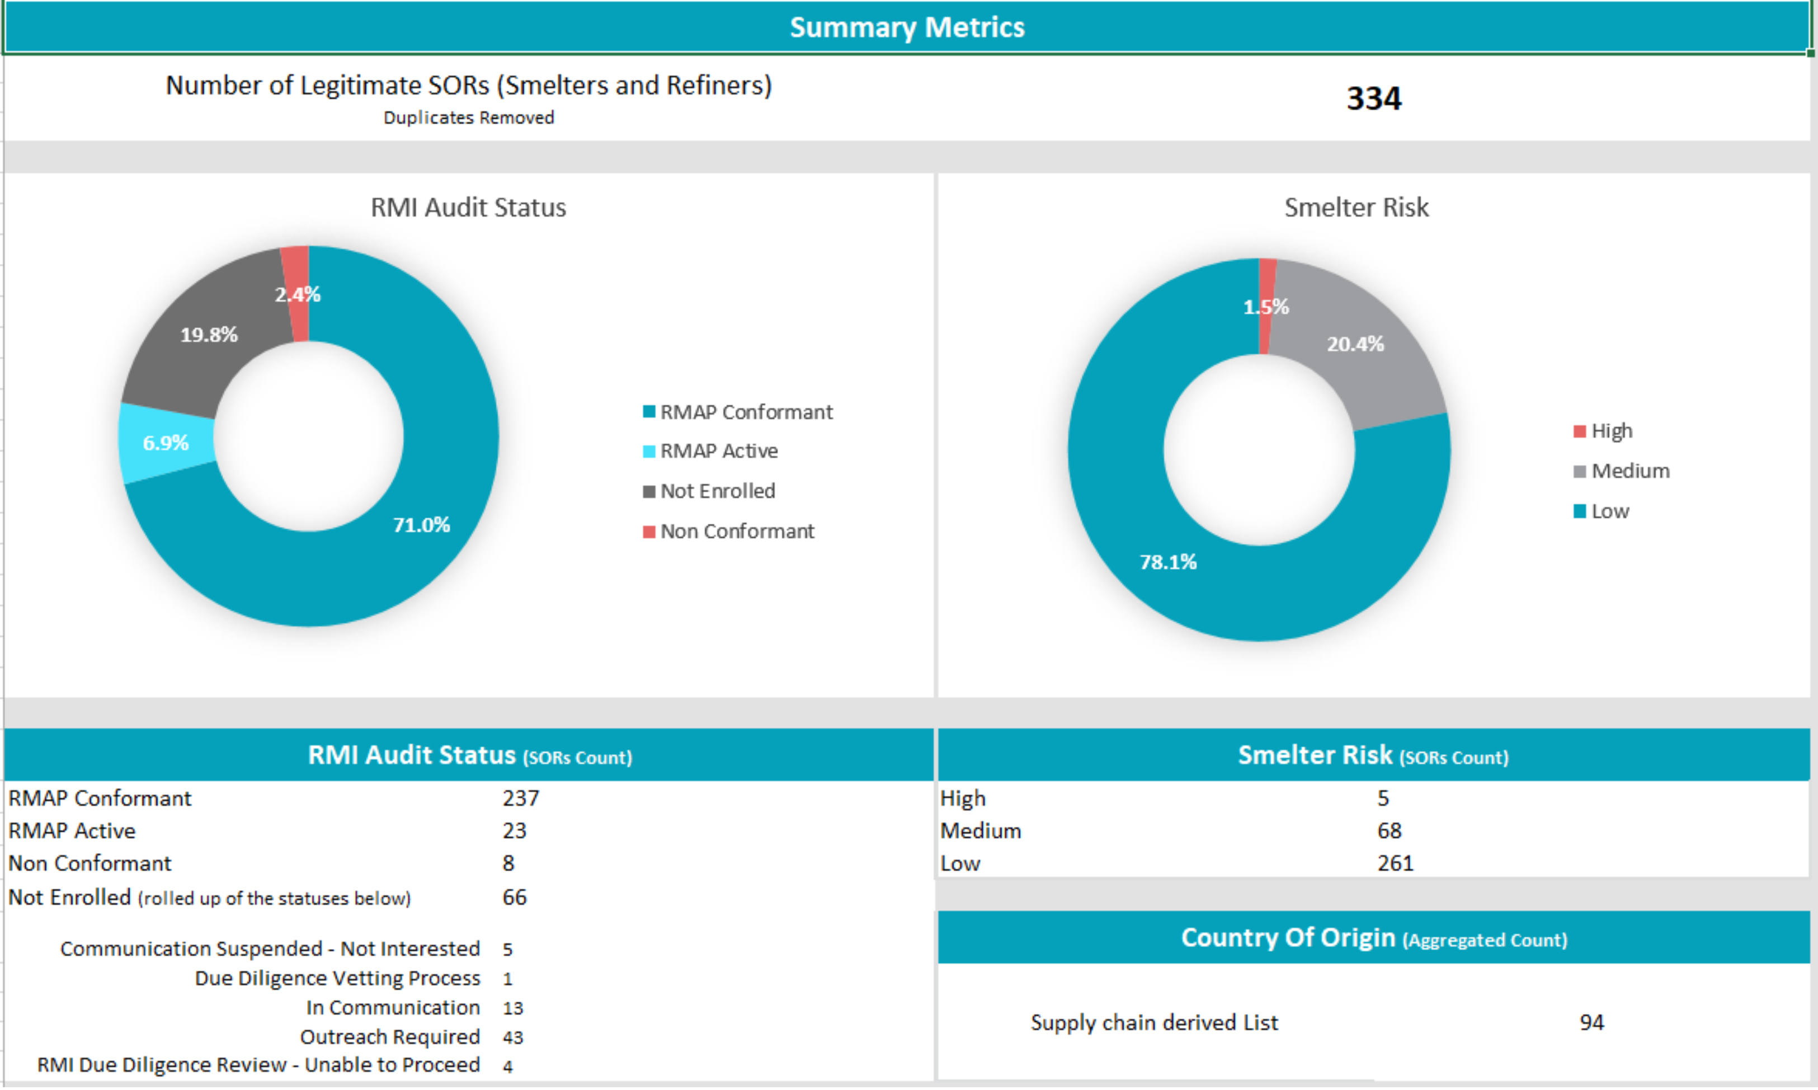The image size is (1818, 1090).
Task: Select the Summary Metrics header cell
Action: coord(907,27)
